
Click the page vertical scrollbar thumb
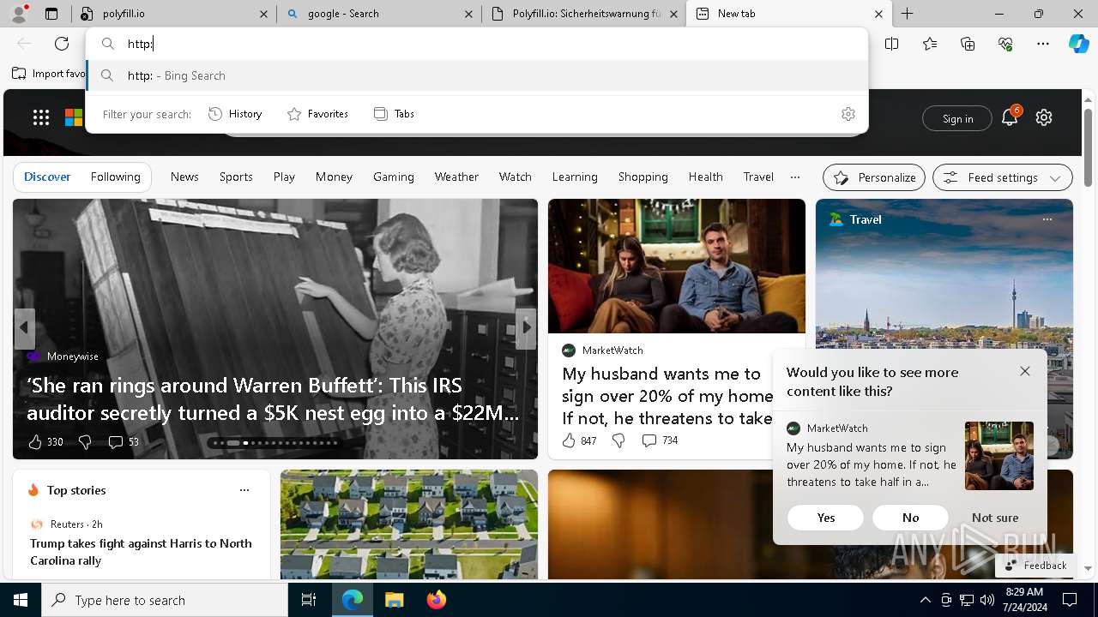(x=1088, y=147)
